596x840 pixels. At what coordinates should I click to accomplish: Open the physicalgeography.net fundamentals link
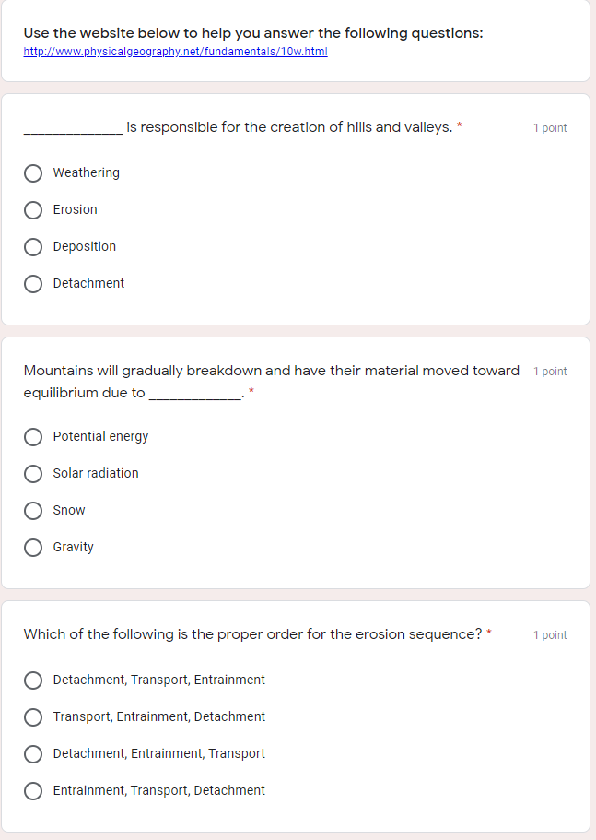click(176, 52)
